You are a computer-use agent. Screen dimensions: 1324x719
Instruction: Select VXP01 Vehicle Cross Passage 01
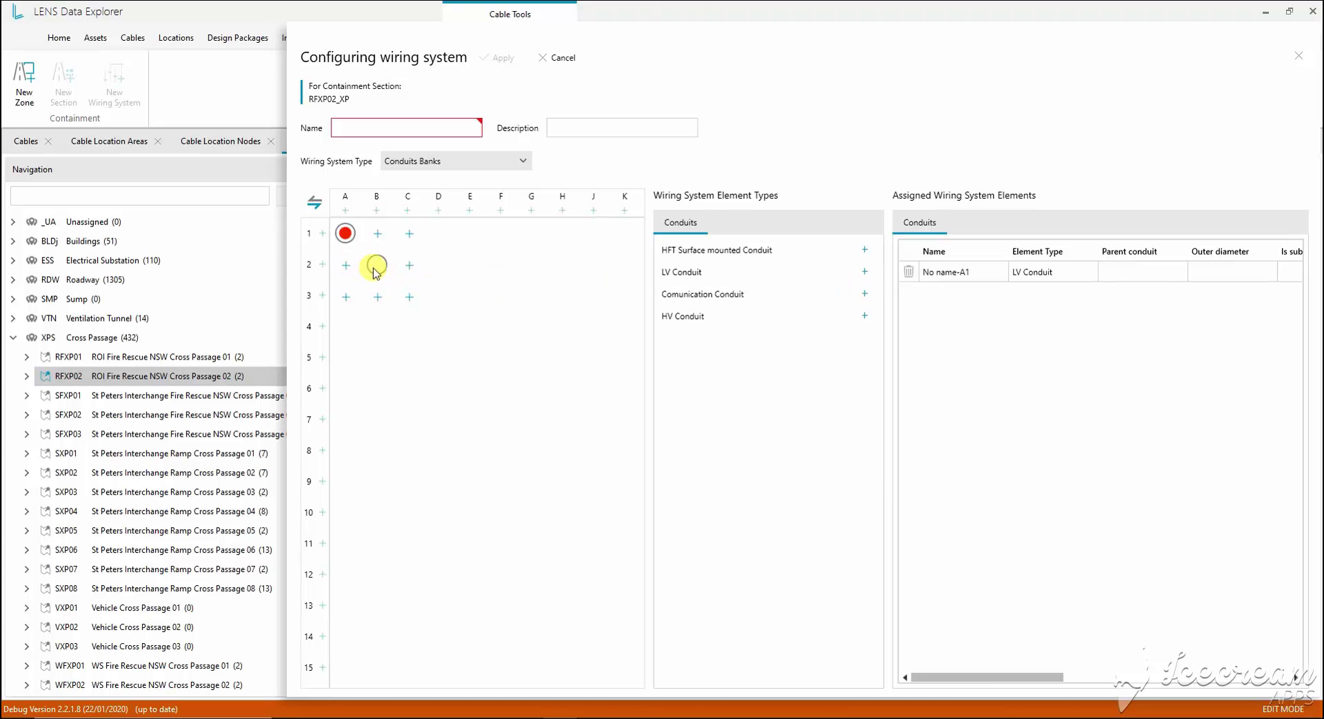coord(124,609)
